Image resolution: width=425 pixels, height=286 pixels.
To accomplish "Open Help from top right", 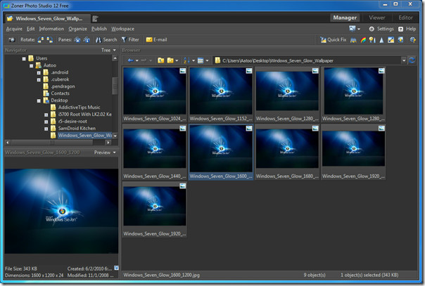I will (x=407, y=29).
